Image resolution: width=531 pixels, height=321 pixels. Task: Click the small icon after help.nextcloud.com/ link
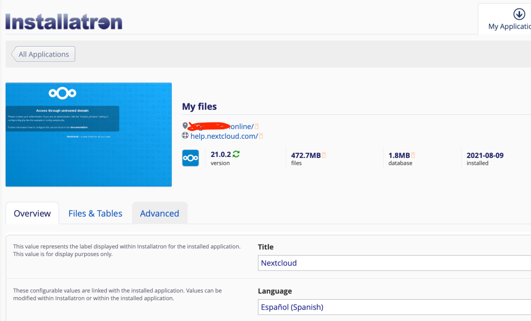[x=261, y=136]
